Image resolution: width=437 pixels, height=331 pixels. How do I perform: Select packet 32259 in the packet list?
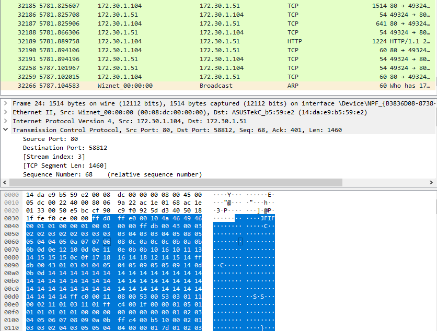[218, 77]
